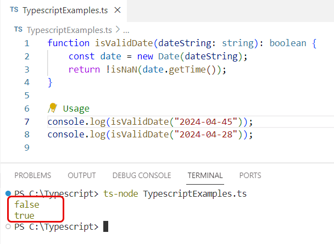Click the 'const' keyword on line 2
The image size is (334, 244).
click(82, 56)
